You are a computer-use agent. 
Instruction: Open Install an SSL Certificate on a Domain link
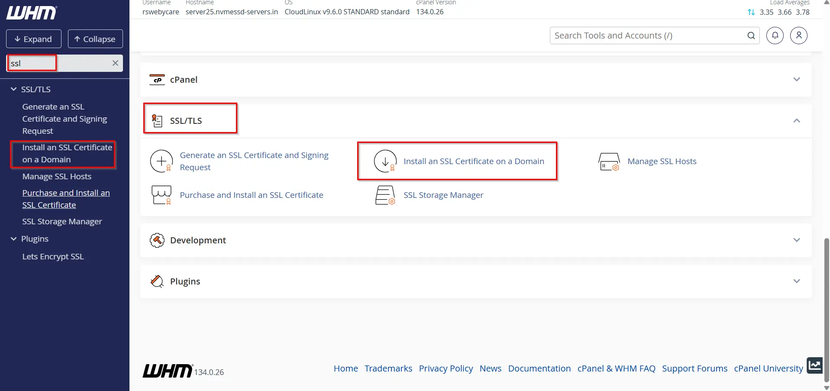click(474, 161)
